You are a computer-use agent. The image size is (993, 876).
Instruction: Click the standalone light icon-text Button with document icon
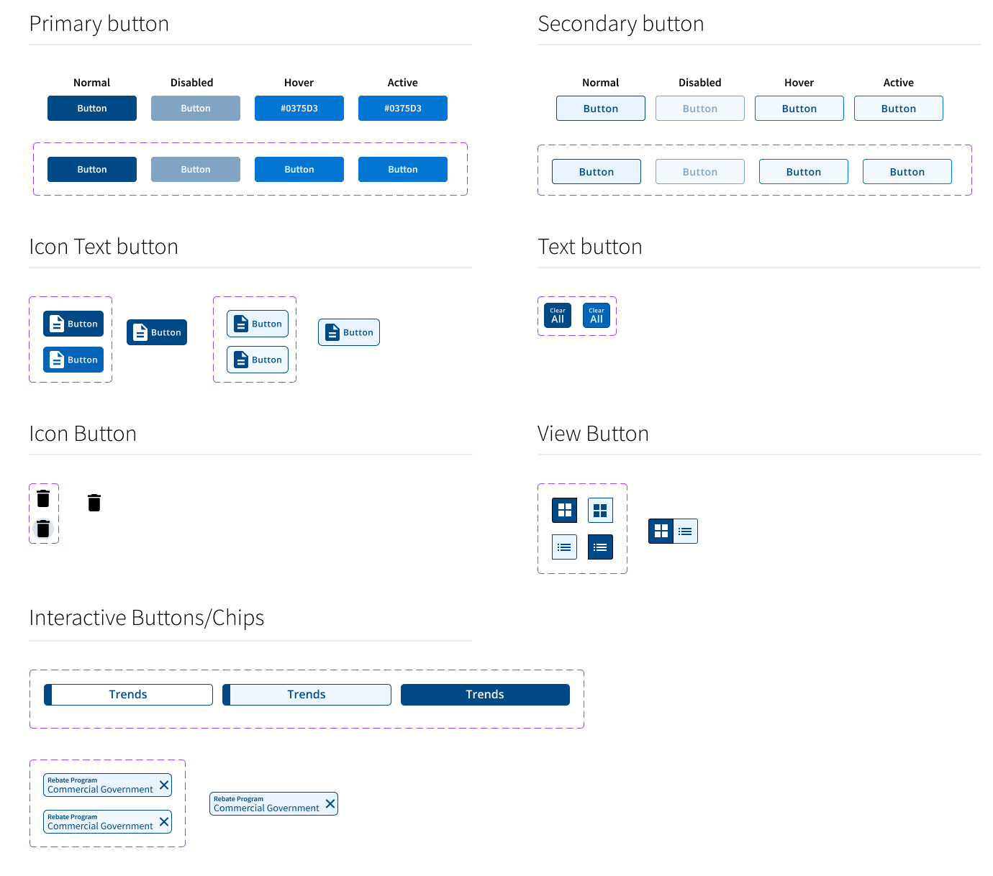(x=349, y=332)
